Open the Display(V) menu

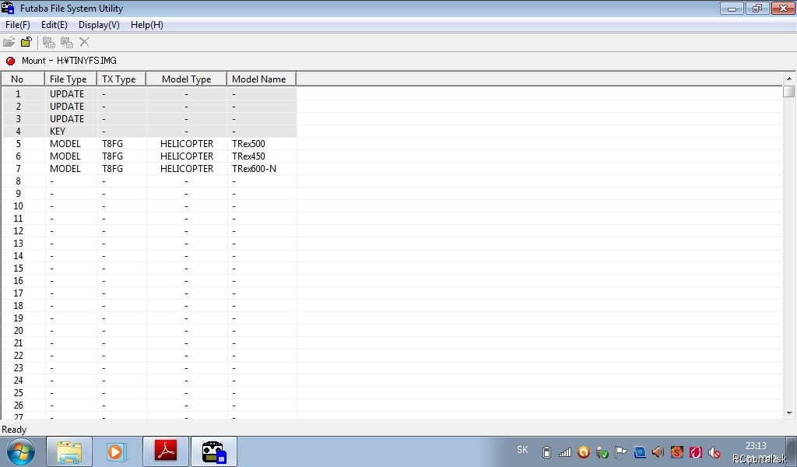coord(99,25)
